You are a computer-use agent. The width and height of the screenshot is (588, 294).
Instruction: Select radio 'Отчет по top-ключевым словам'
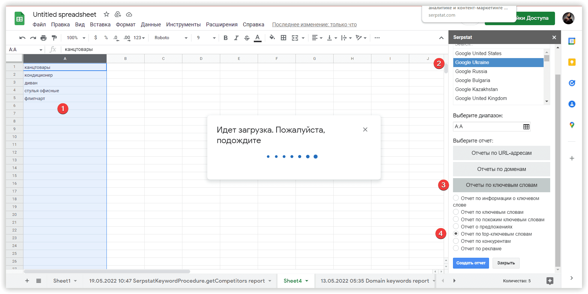pos(456,234)
